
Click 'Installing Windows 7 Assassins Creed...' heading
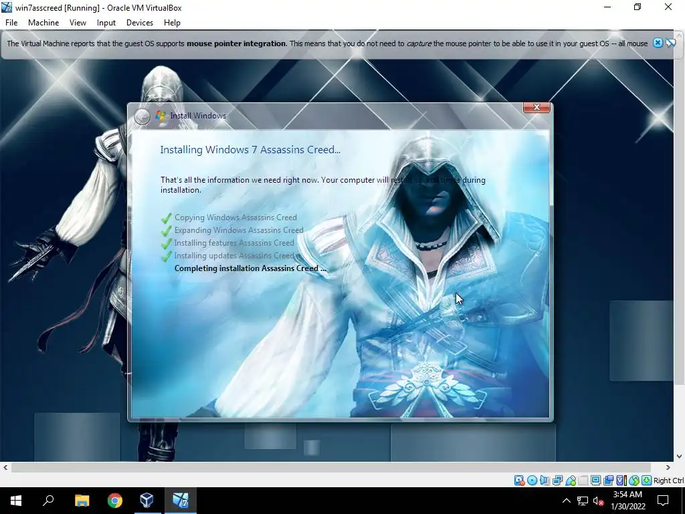(x=250, y=149)
